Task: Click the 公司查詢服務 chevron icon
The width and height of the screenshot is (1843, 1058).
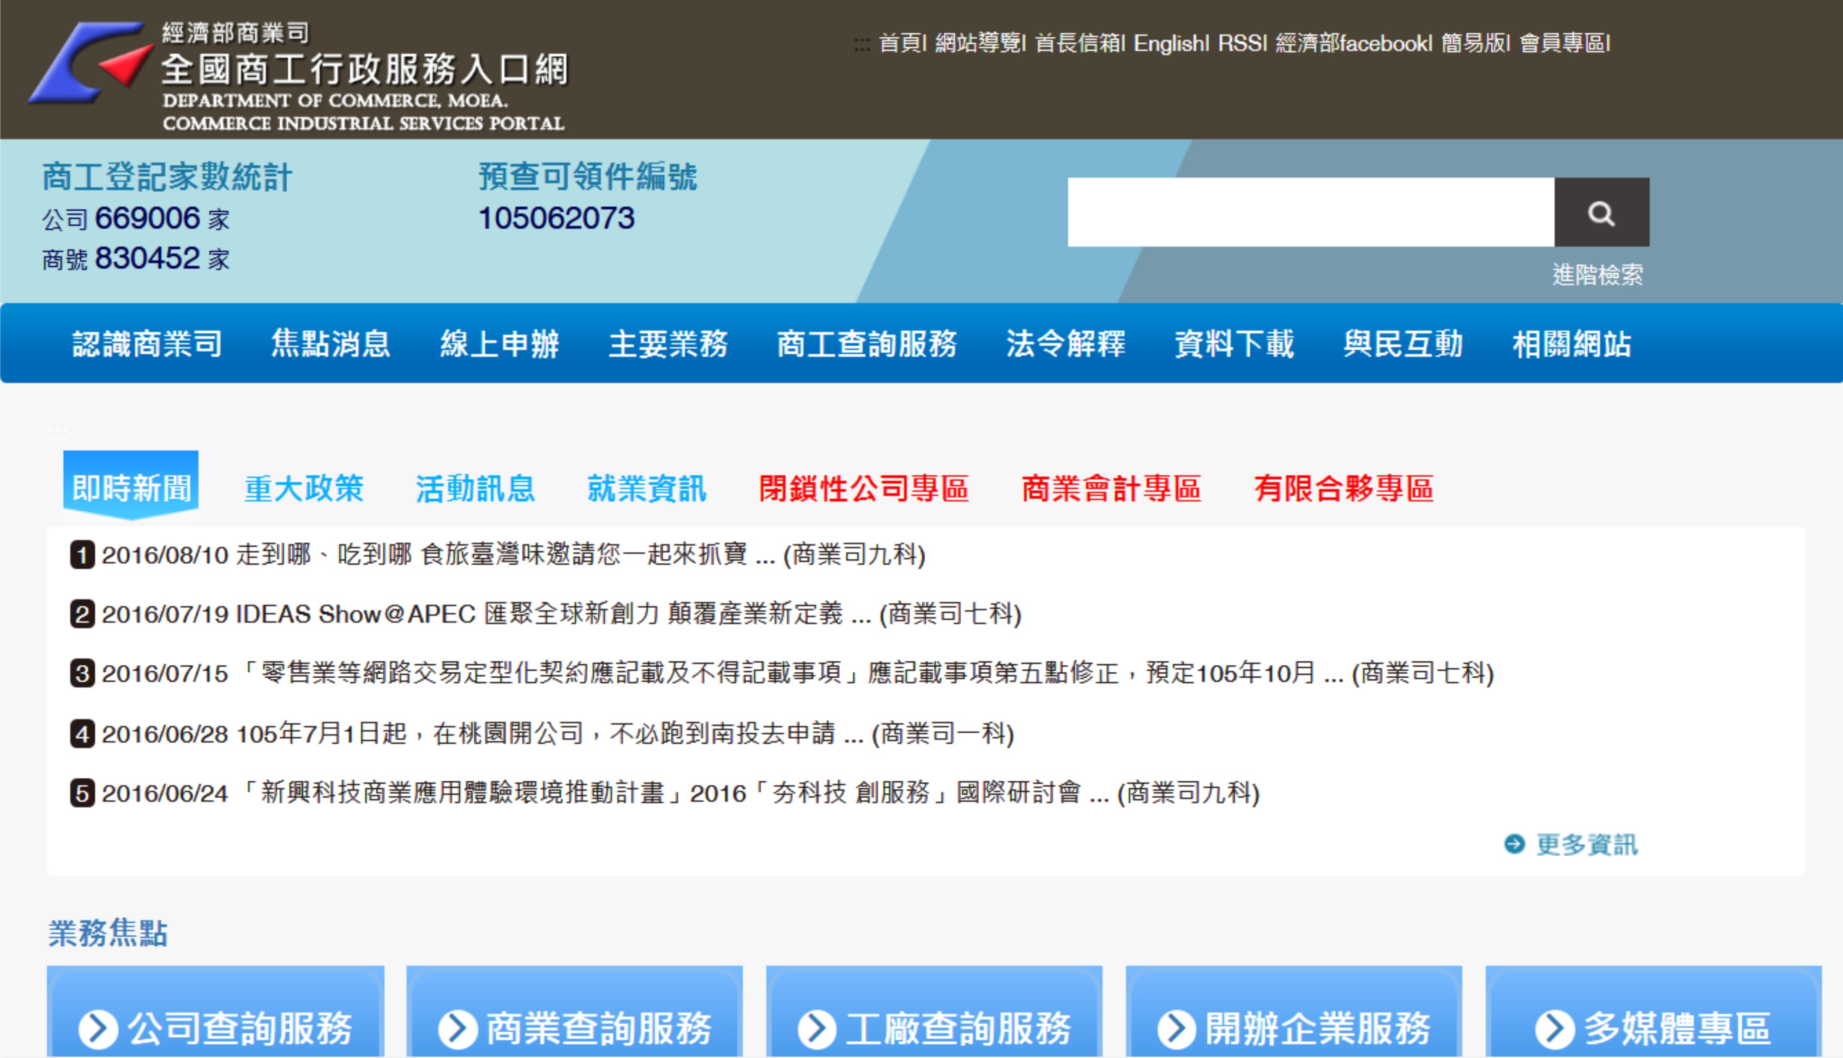Action: tap(98, 1029)
